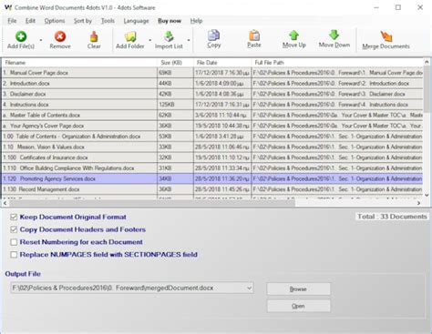Screen dimensions: 432x334
Task: Click the Move Up green arrow
Action: click(293, 35)
